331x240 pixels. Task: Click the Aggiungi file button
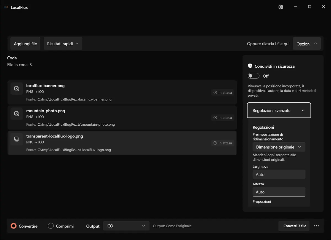click(x=25, y=44)
